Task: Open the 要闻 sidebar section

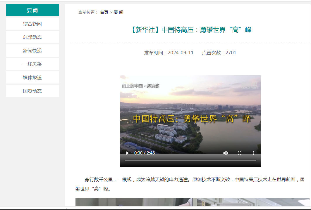Action: tap(32, 10)
